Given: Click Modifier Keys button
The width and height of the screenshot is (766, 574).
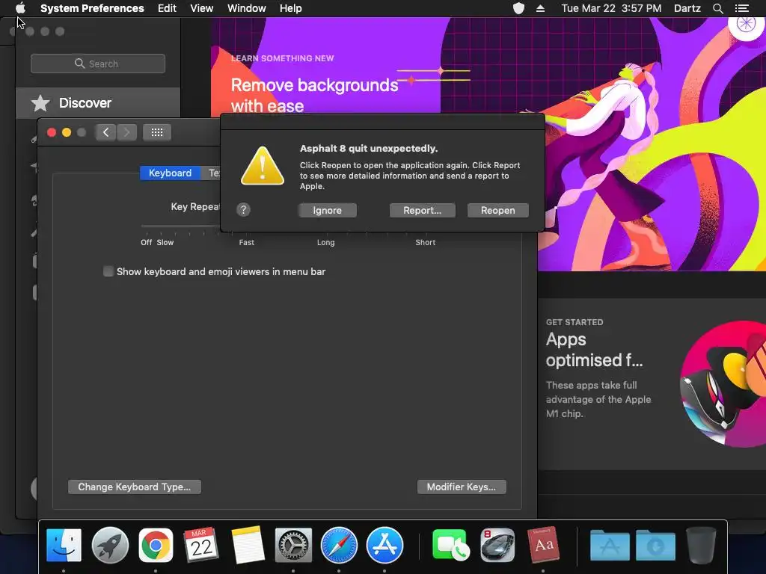Looking at the screenshot, I should [x=461, y=487].
